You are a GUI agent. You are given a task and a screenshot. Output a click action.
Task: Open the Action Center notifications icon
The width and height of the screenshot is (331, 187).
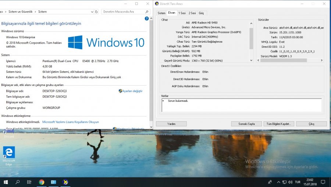pos(323,182)
